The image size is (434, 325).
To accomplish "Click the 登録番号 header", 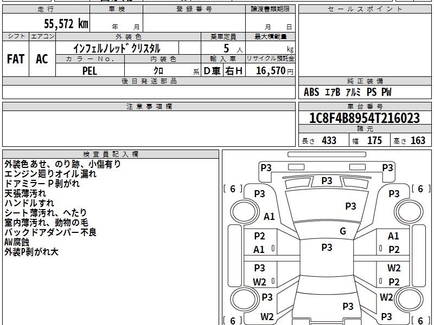I will [194, 9].
